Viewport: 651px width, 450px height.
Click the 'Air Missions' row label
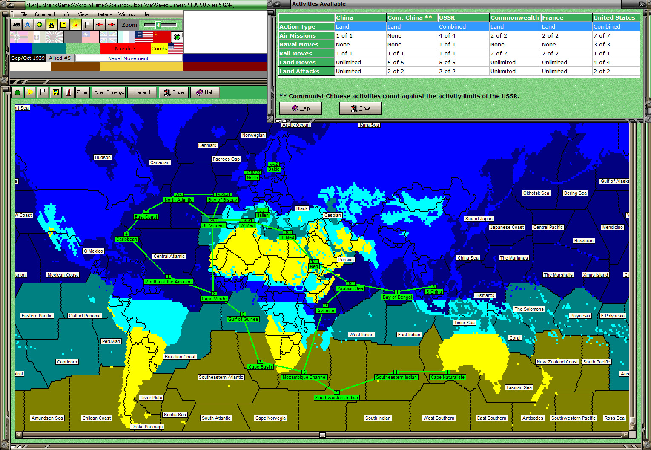tap(307, 36)
